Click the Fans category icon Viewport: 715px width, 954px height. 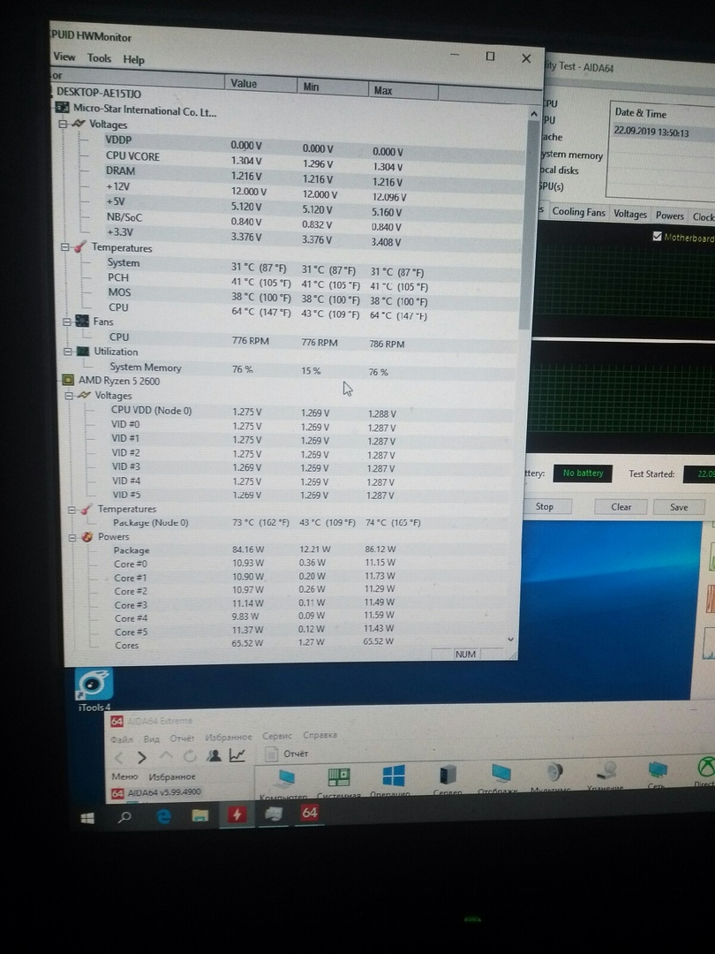click(82, 321)
